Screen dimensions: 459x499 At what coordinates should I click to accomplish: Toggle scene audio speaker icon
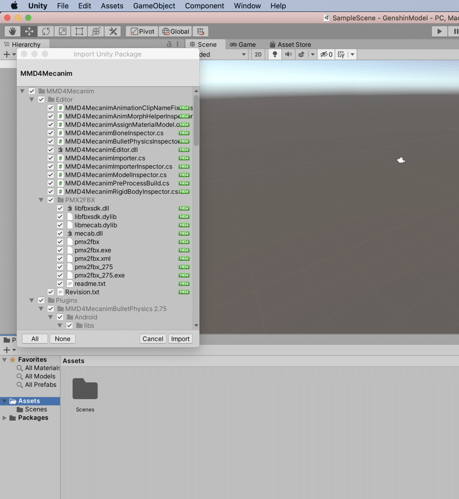(x=288, y=55)
